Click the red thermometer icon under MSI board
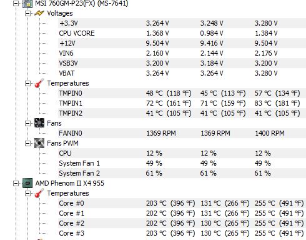Image resolution: width=306 pixels, height=240 pixels. (39, 83)
